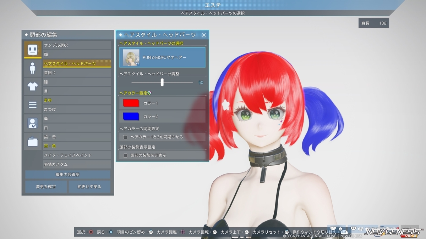
Task: Select 鼻 menu item
Action: (77, 119)
